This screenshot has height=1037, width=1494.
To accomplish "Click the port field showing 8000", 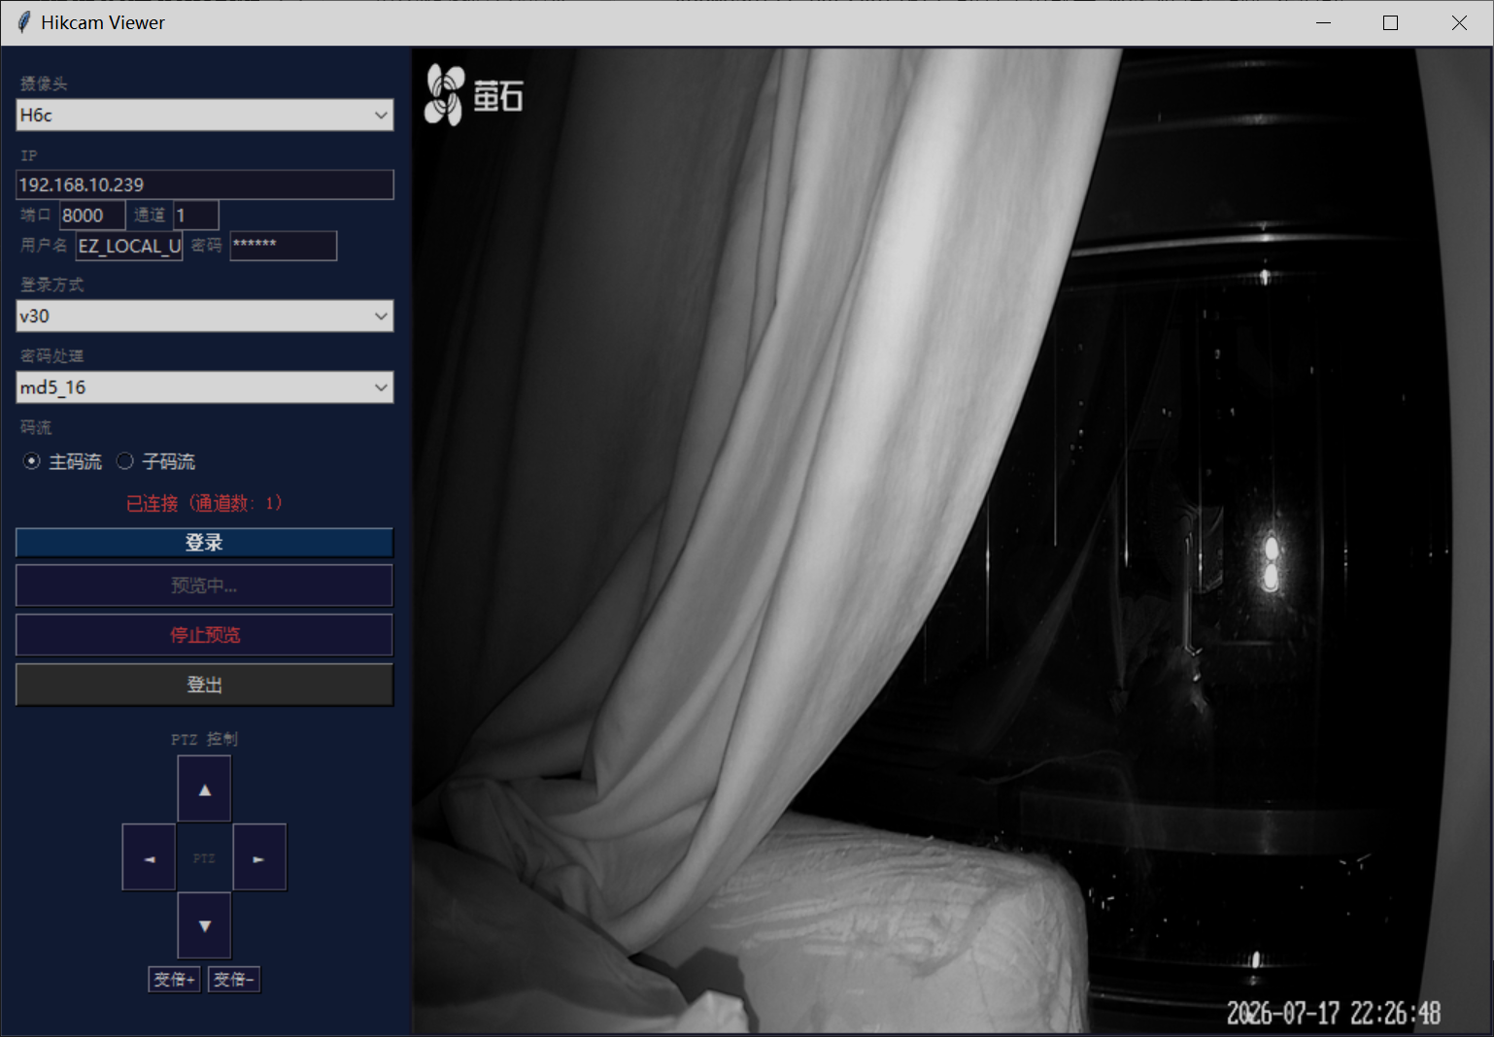I will [92, 216].
